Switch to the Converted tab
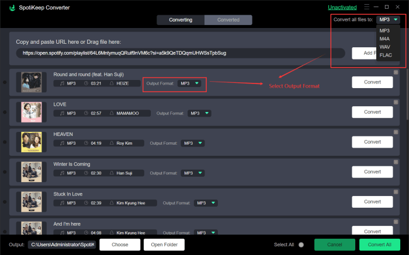The image size is (409, 255). point(228,20)
